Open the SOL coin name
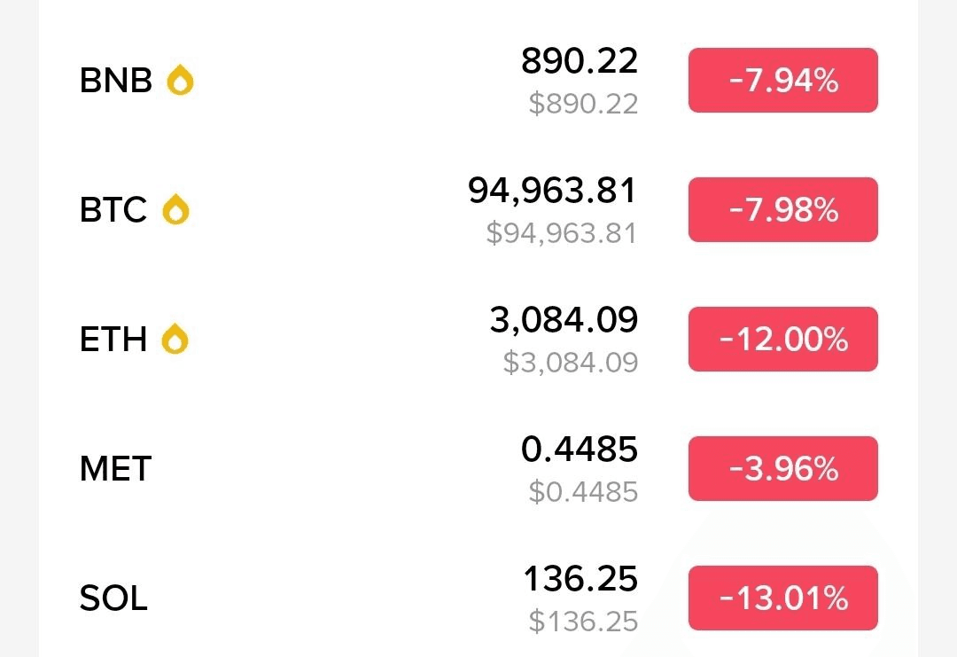 click(x=113, y=598)
